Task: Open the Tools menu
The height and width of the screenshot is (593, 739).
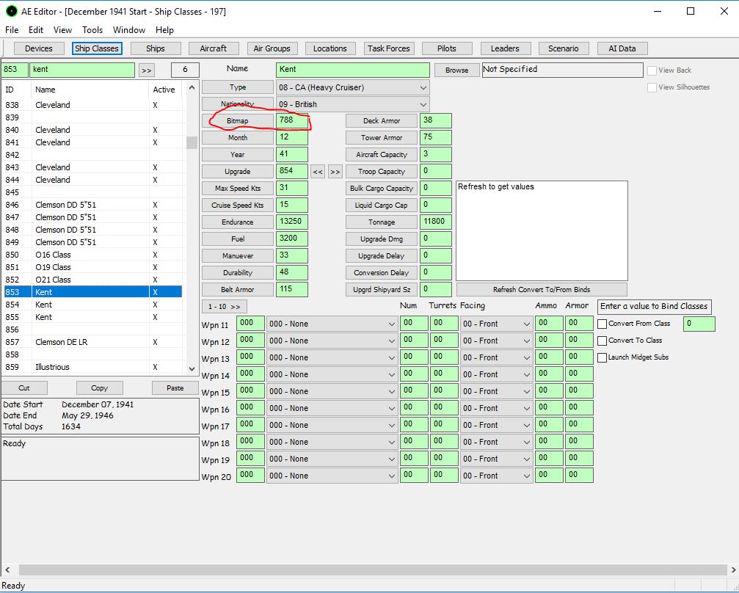Action: click(x=92, y=29)
